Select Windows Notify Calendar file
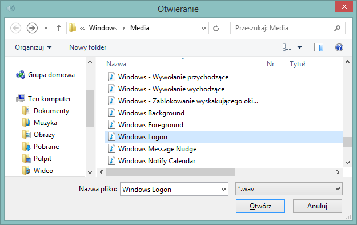Viewport: 357px width, 225px height. tap(157, 161)
